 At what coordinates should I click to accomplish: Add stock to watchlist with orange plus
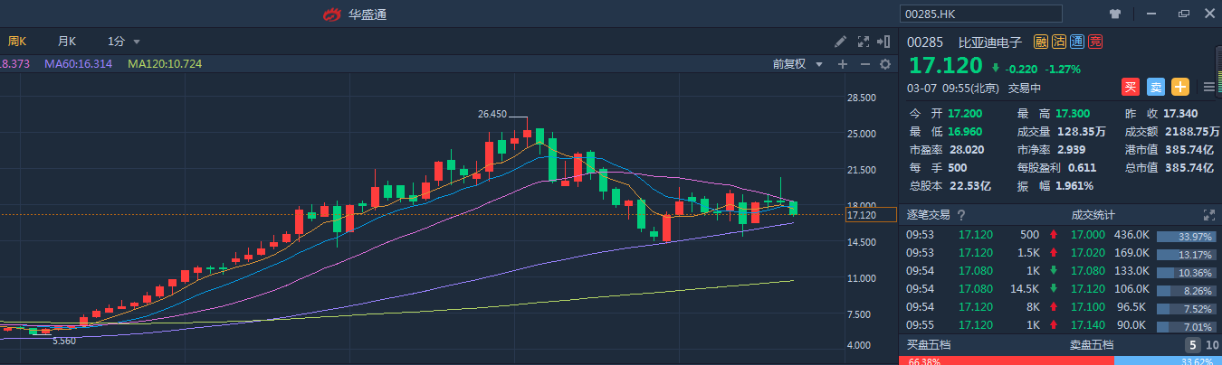(1180, 87)
